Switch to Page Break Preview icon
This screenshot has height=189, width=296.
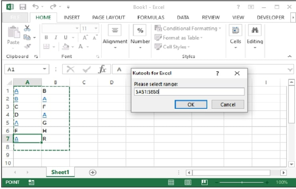pyautogui.click(x=205, y=182)
